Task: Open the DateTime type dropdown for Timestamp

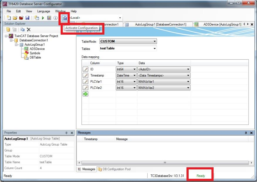Action: pyautogui.click(x=134, y=75)
